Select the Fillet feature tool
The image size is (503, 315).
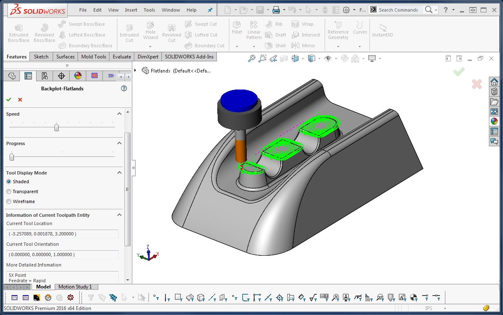tap(237, 29)
